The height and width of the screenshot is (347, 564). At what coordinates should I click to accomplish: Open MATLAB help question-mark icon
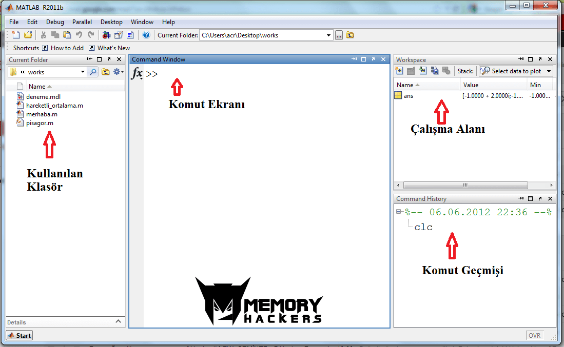coord(146,35)
